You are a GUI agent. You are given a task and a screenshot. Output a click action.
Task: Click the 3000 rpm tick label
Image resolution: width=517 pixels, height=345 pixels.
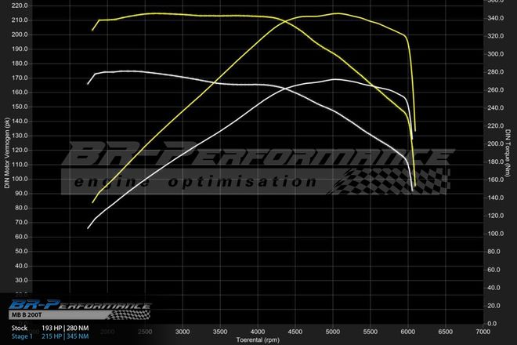point(183,331)
